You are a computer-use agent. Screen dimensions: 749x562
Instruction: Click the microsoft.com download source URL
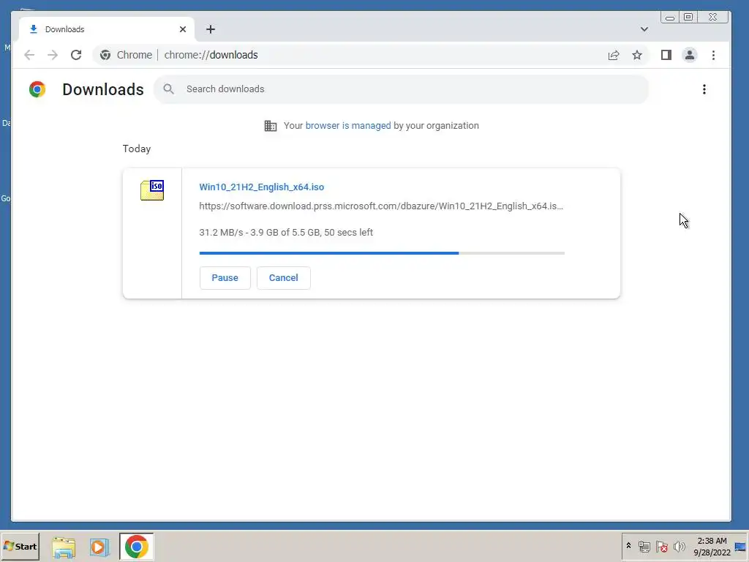coord(380,206)
